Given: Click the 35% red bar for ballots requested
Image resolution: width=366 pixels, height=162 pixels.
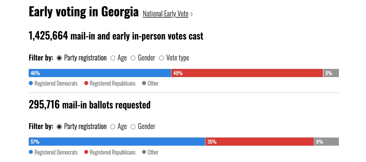Looking at the screenshot, I should point(260,142).
